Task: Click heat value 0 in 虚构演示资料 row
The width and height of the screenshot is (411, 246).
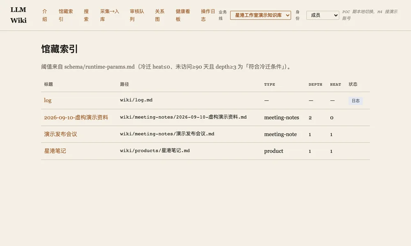Action: point(332,118)
